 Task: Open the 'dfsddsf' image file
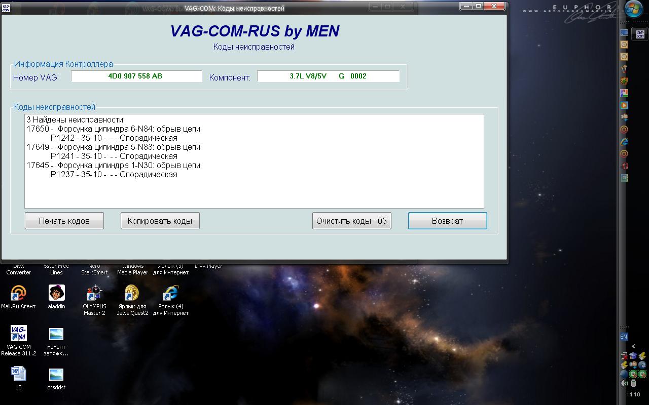coord(56,375)
